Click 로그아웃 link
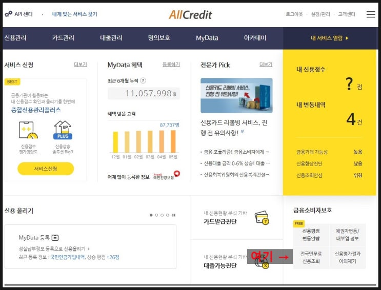381x290 pixels. [294, 14]
